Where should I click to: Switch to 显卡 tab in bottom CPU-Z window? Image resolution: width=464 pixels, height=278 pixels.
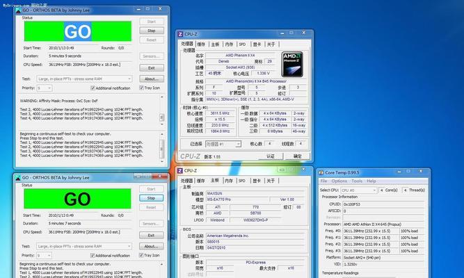click(257, 181)
